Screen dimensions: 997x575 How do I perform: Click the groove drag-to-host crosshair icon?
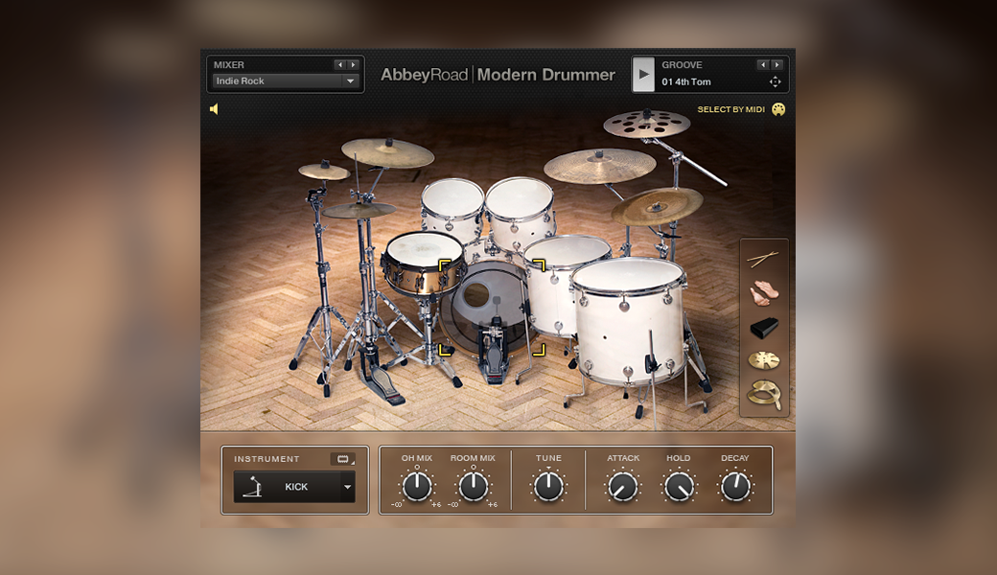[x=776, y=81]
